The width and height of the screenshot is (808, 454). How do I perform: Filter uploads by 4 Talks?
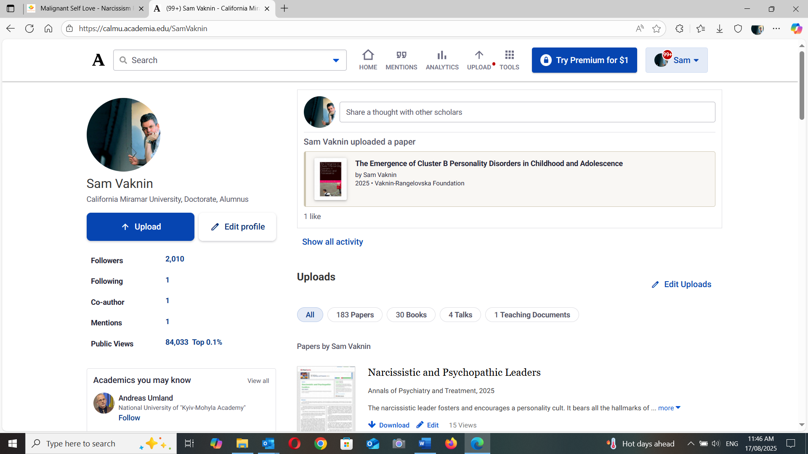pos(460,315)
